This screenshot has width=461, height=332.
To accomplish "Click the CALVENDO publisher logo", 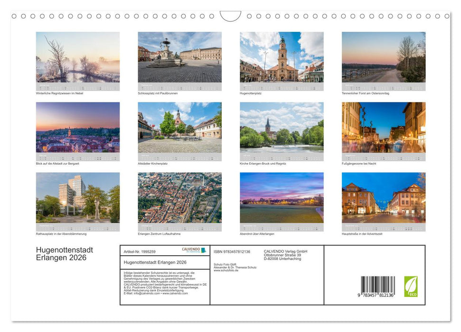I will 192,251.
